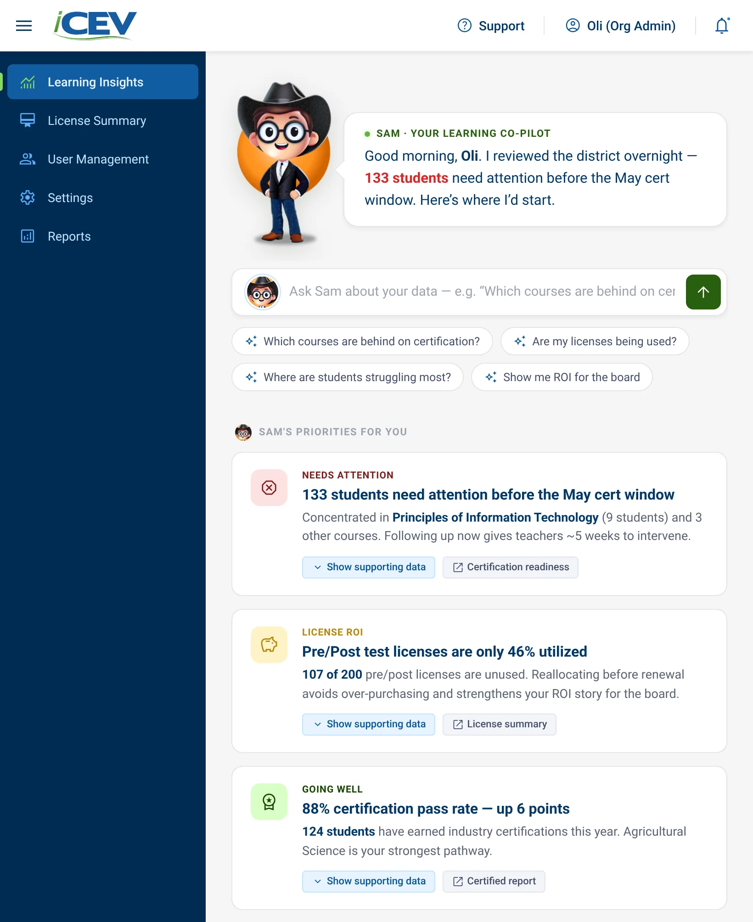Submit question with green arrow button

coord(703,292)
